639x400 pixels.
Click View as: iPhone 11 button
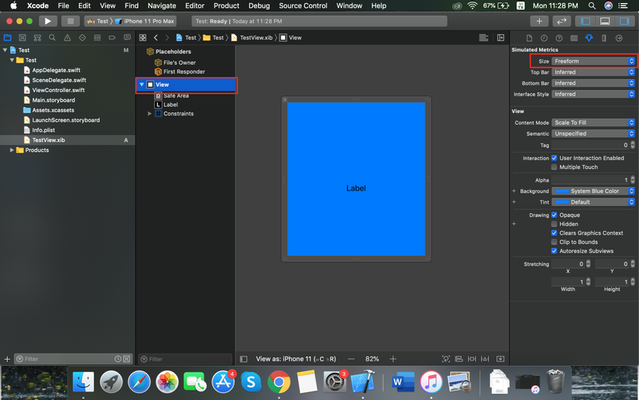click(x=295, y=359)
